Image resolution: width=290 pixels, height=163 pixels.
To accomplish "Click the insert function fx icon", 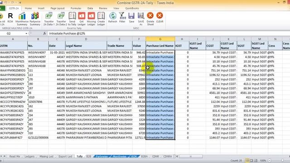I will pos(44,34).
